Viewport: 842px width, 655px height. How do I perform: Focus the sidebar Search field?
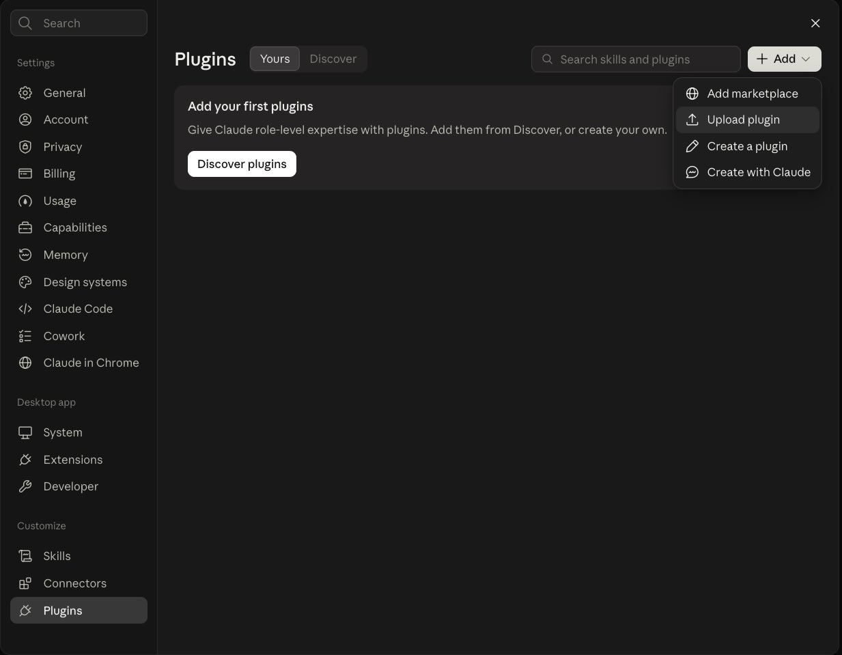pos(79,23)
